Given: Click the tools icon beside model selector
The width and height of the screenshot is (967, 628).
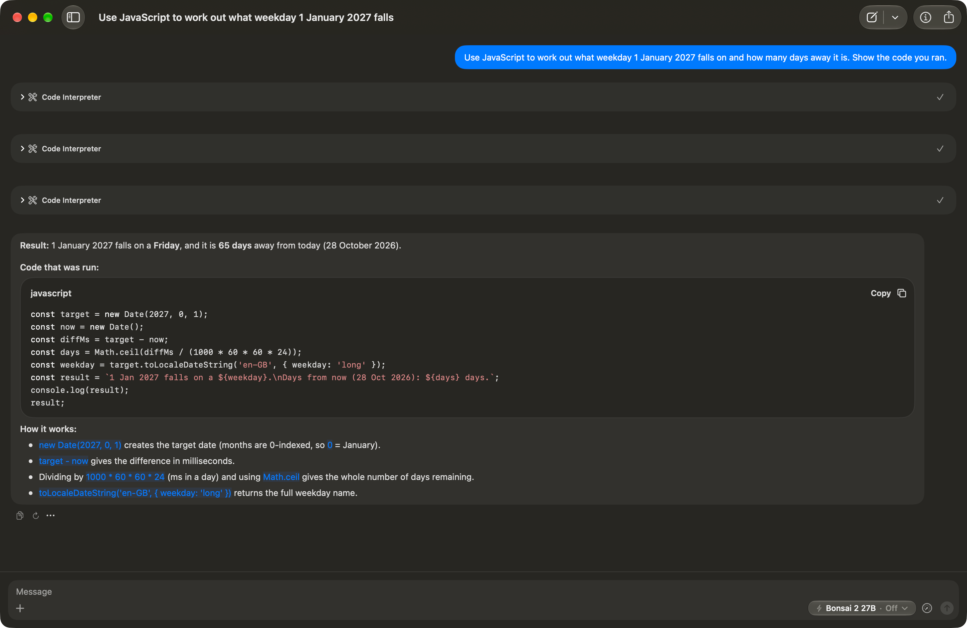Looking at the screenshot, I should click(x=927, y=608).
